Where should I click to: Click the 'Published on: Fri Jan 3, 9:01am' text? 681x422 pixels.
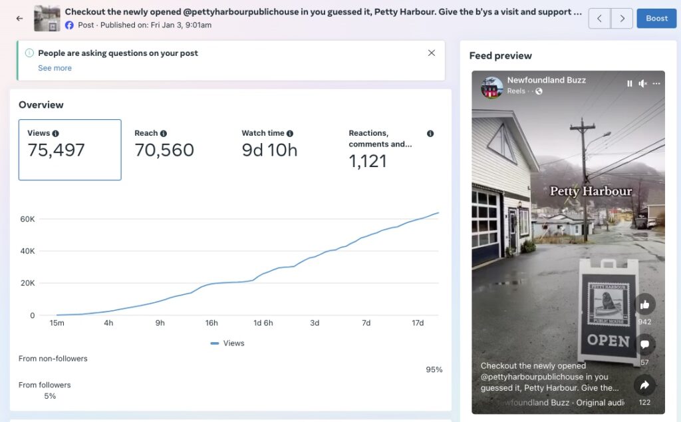156,25
